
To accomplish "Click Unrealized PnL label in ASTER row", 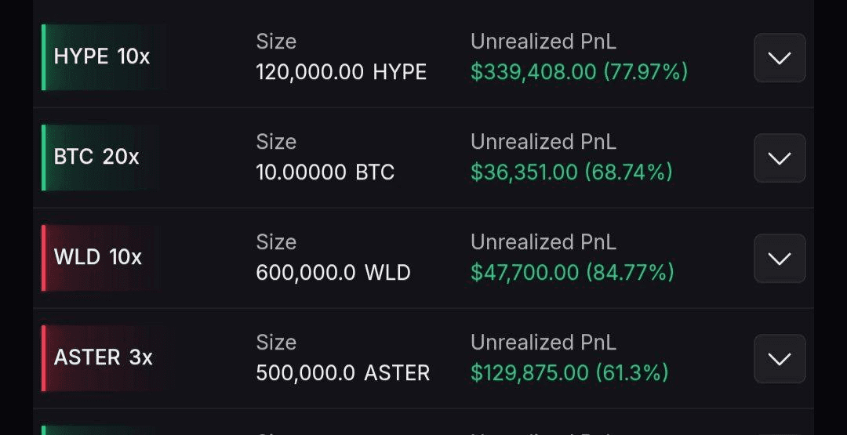I will 543,343.
